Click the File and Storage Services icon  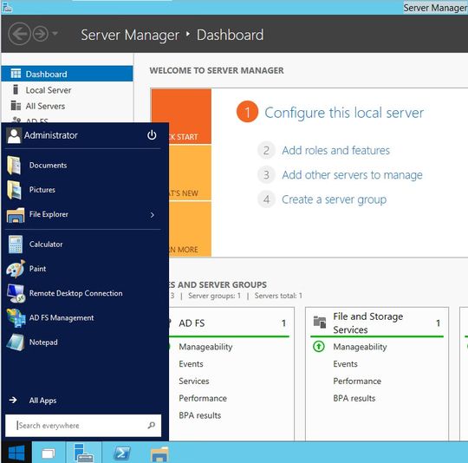point(320,322)
